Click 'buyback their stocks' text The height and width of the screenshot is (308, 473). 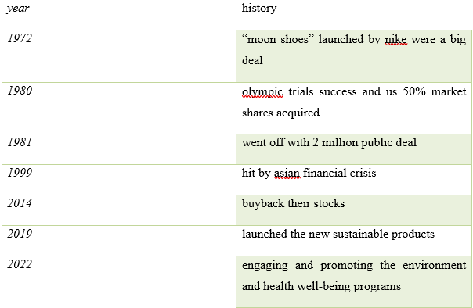point(293,203)
